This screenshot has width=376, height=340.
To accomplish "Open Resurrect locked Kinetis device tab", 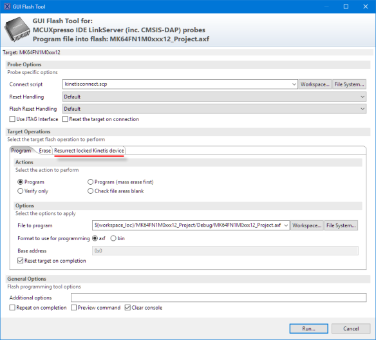I will [x=89, y=151].
